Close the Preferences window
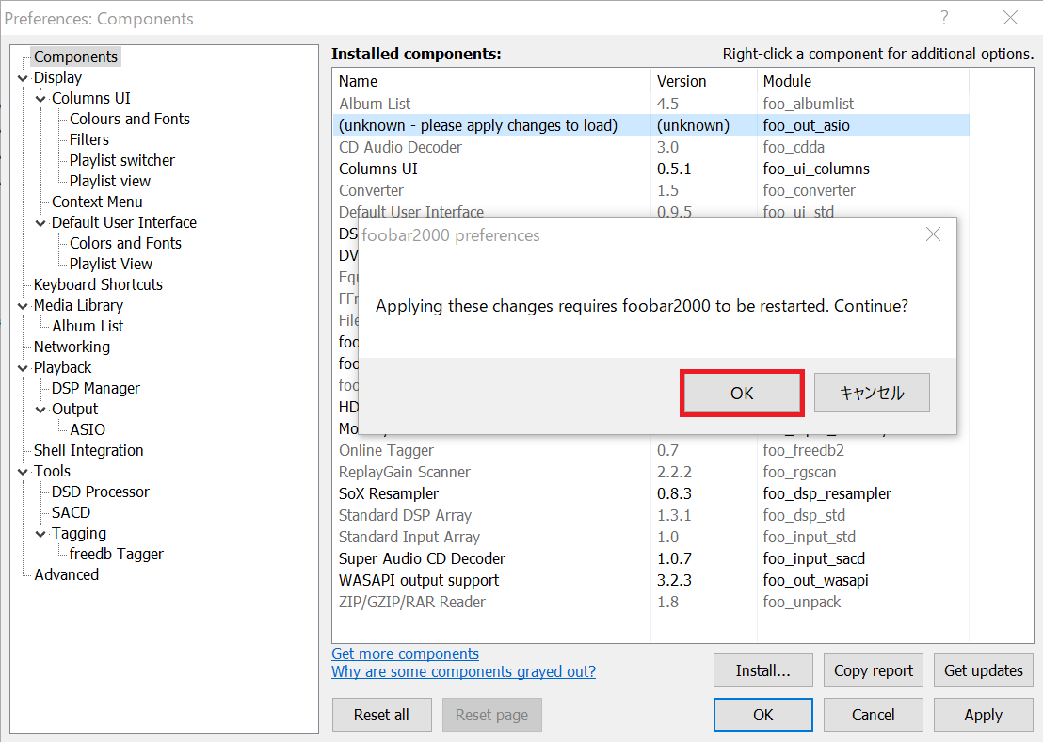The image size is (1043, 742). point(1010,18)
